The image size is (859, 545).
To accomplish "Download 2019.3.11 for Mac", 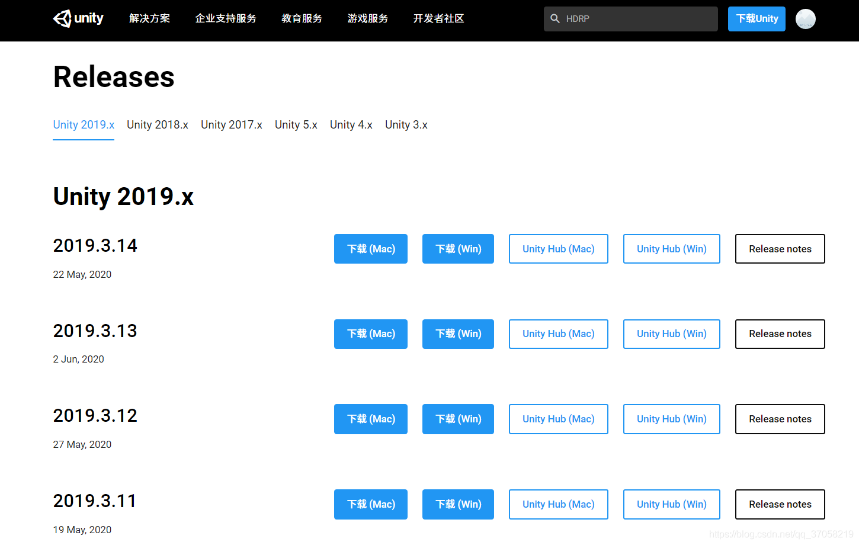I will point(371,504).
